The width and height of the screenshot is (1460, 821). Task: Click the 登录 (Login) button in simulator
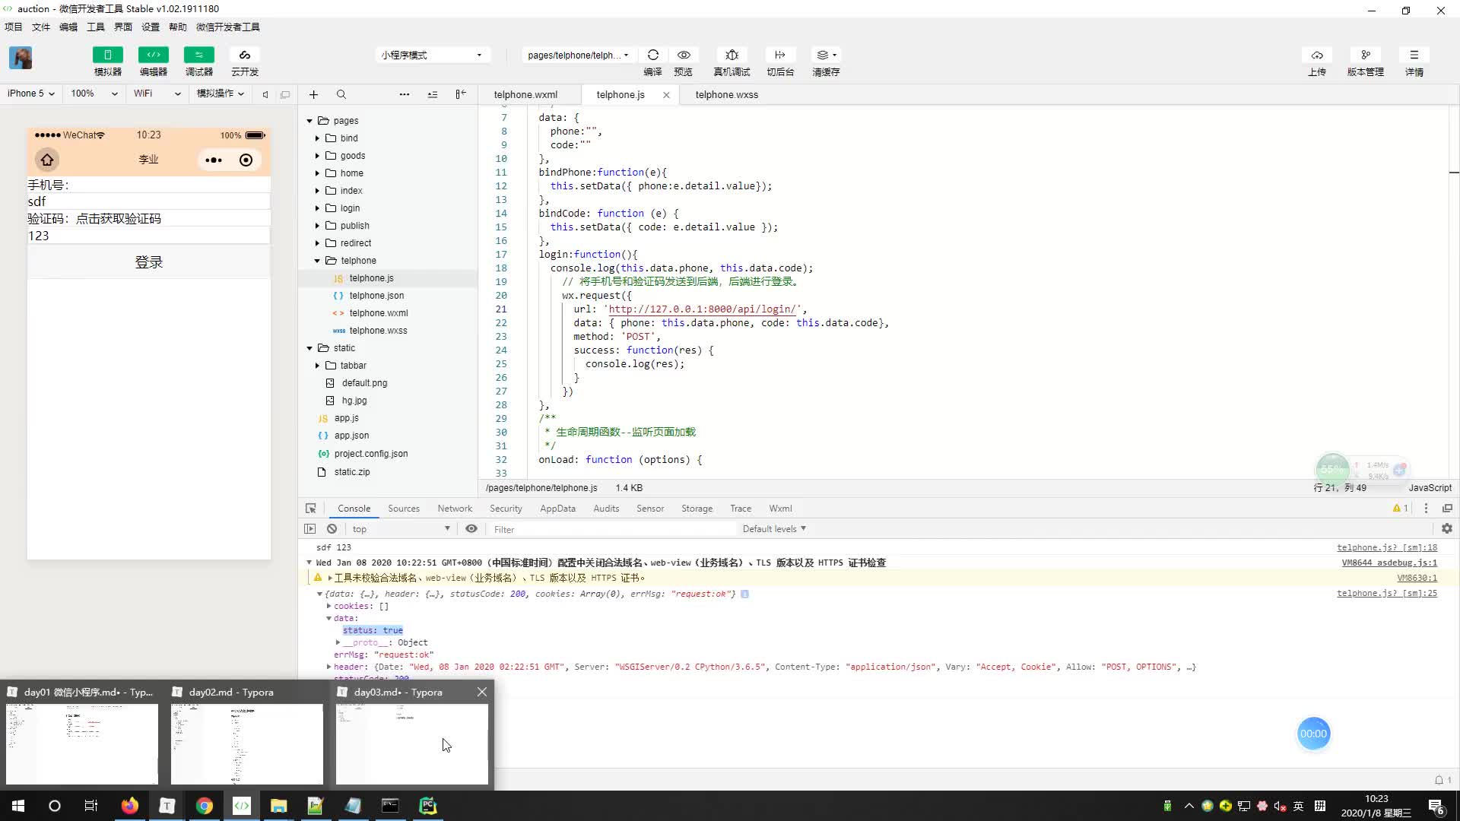[148, 262]
